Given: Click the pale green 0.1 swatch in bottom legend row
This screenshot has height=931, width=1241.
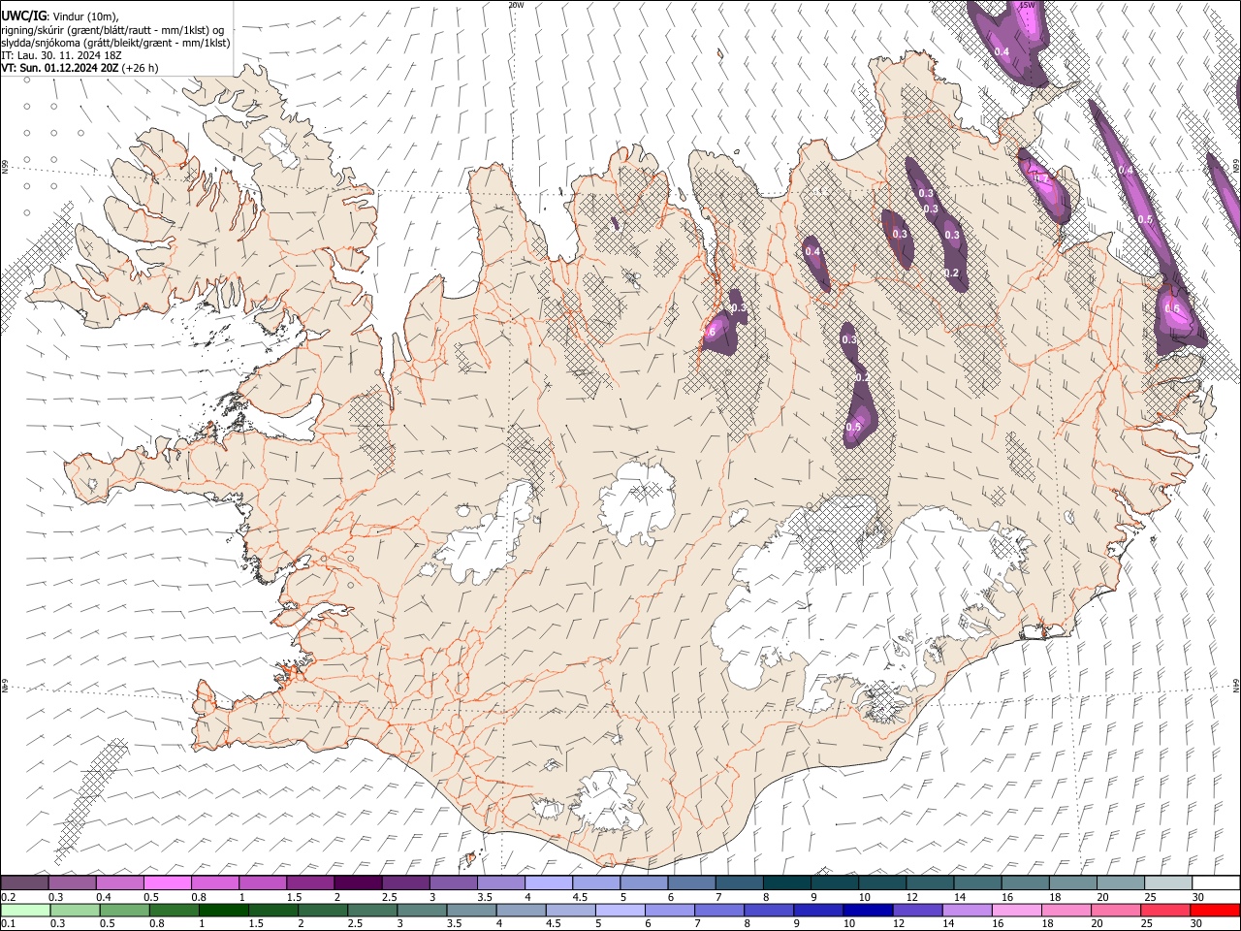Looking at the screenshot, I should 24,910.
